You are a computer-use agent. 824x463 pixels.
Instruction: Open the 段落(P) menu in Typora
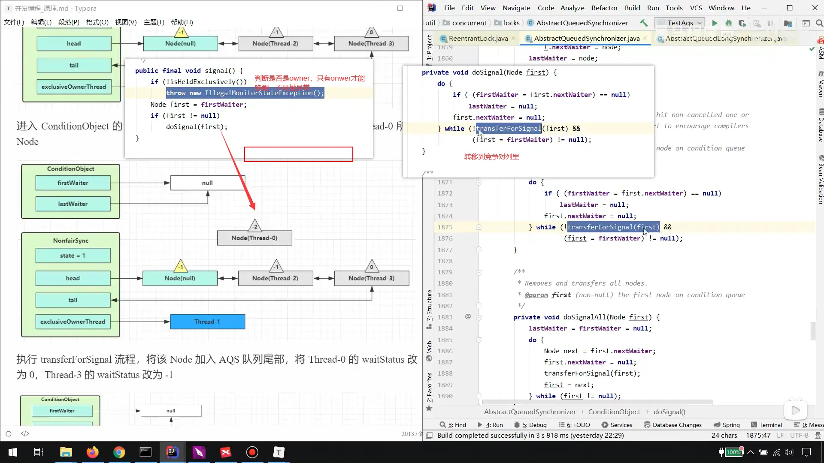click(x=69, y=22)
